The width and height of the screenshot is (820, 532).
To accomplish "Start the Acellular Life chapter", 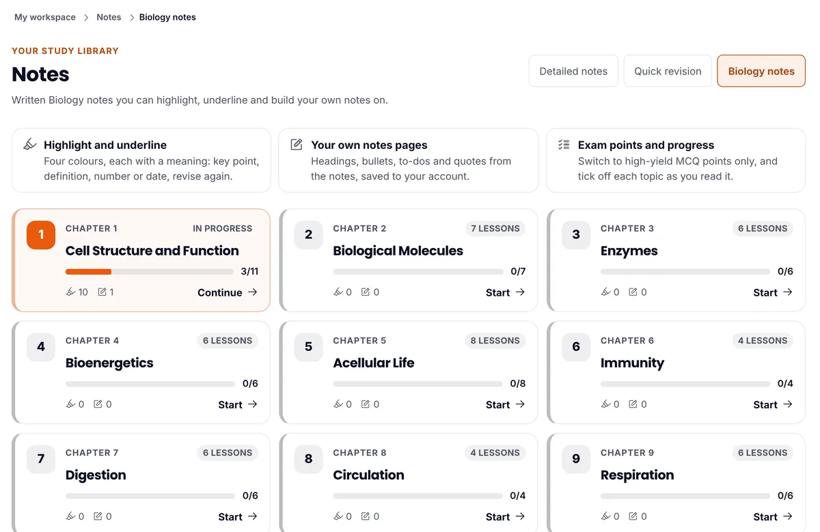I will click(x=505, y=404).
